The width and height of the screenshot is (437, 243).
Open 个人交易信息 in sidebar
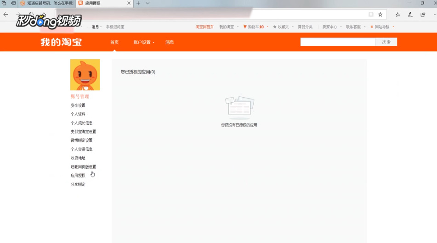pyautogui.click(x=81, y=149)
